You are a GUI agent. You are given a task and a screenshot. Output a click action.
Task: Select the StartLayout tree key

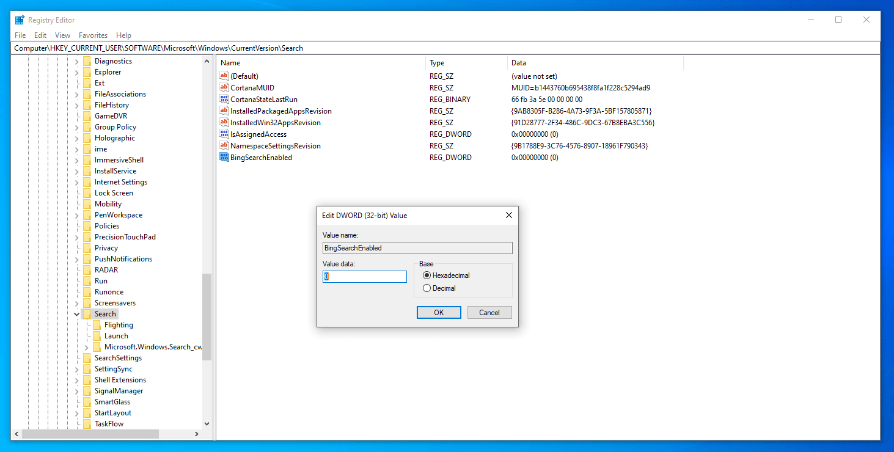click(113, 413)
